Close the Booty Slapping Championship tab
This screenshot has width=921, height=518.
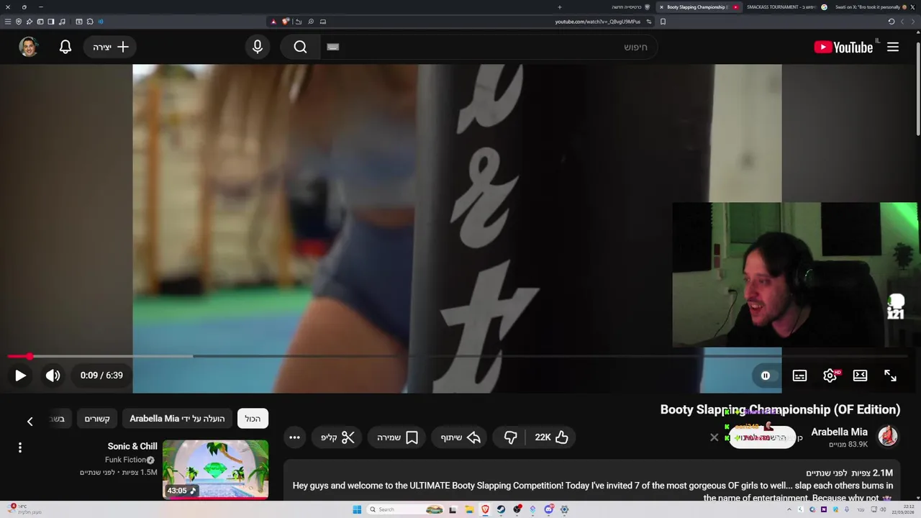click(661, 7)
